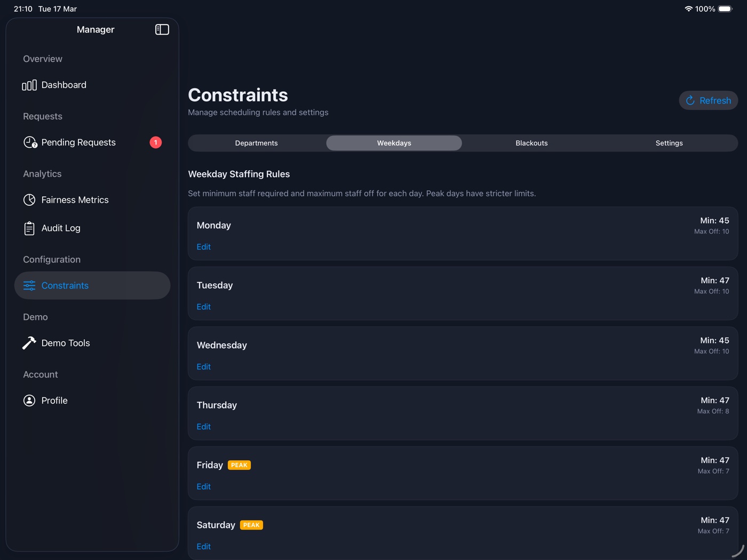Select the Weekdays tab
Viewport: 747px width, 560px height.
pos(394,143)
